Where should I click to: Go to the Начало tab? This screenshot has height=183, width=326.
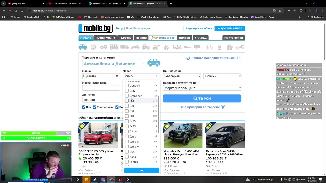click(86, 38)
